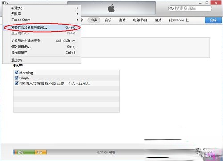Open the 影片 tab
The width and height of the screenshot is (223, 161).
click(x=122, y=20)
